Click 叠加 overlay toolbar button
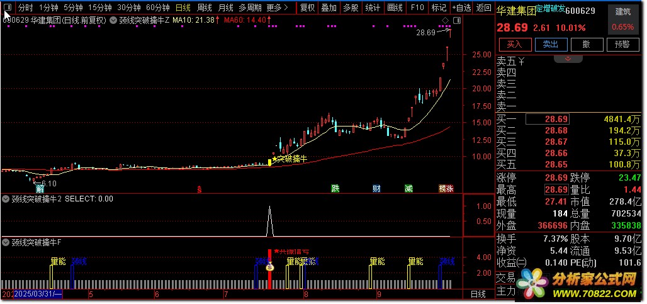This screenshot has height=304, width=647. coord(329,8)
